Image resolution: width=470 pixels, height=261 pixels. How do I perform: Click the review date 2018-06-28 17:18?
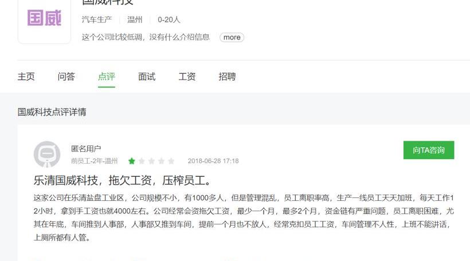click(x=213, y=161)
